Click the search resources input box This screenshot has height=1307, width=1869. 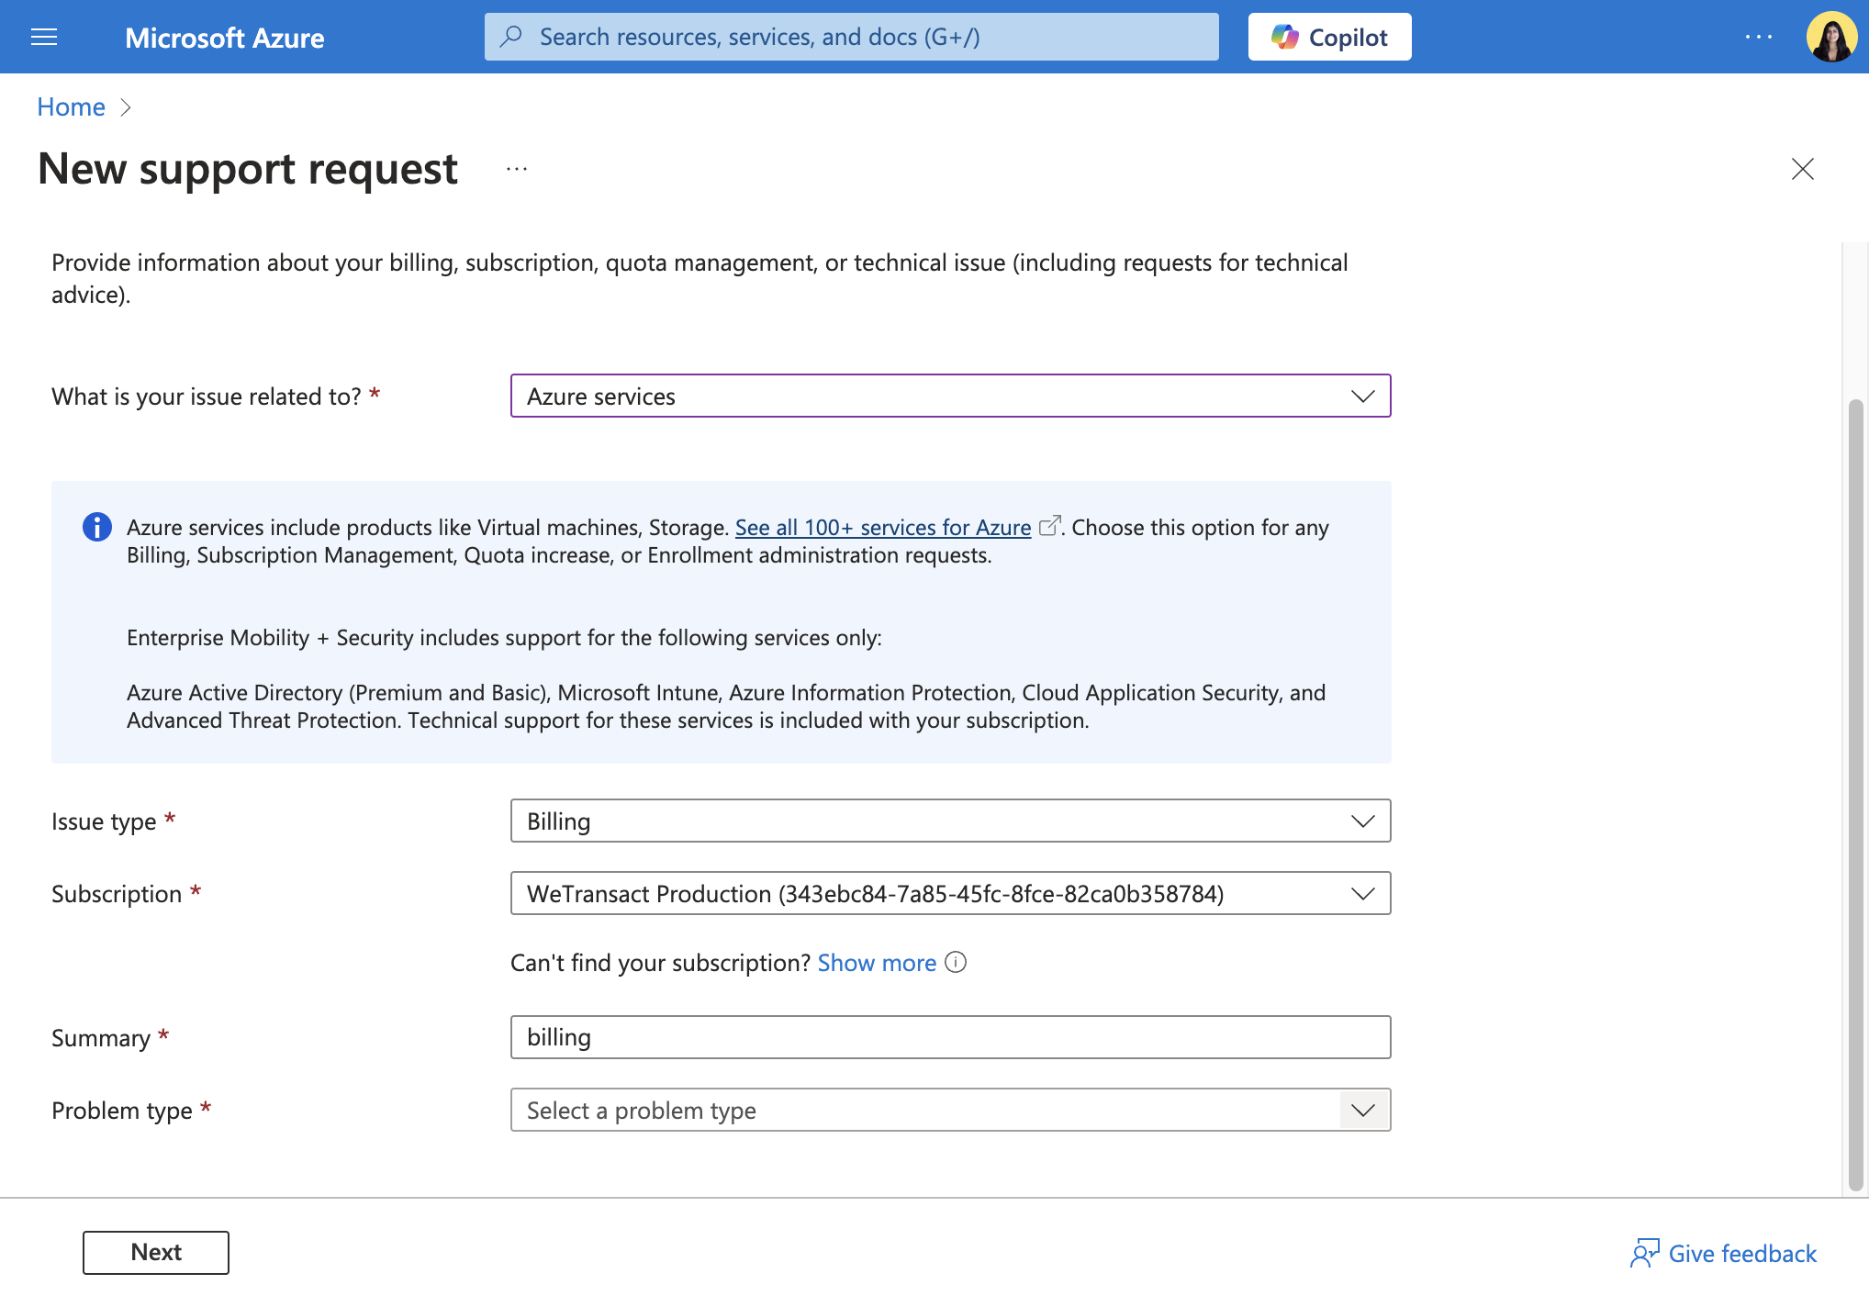pyautogui.click(x=852, y=37)
